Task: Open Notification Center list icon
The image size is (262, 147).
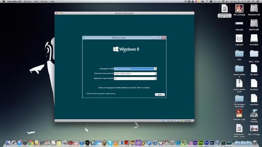Action: [x=258, y=1]
